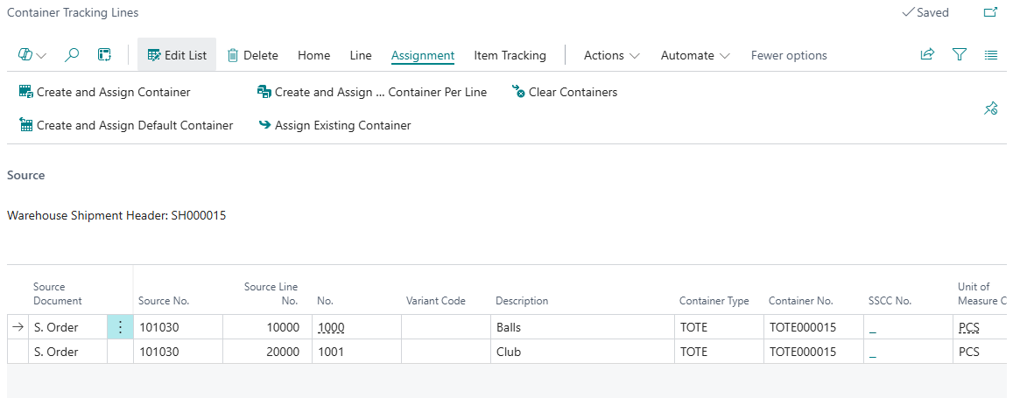Toggle Edit List mode
The height and width of the screenshot is (398, 1027).
tap(177, 55)
